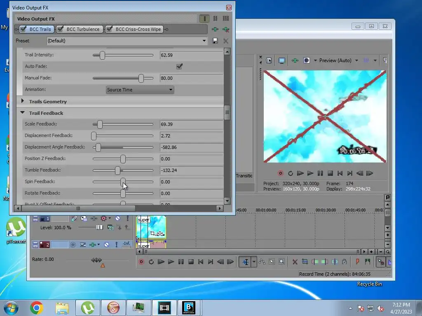Arm audio track 2 for record
This screenshot has height=316, width=422.
point(73,244)
